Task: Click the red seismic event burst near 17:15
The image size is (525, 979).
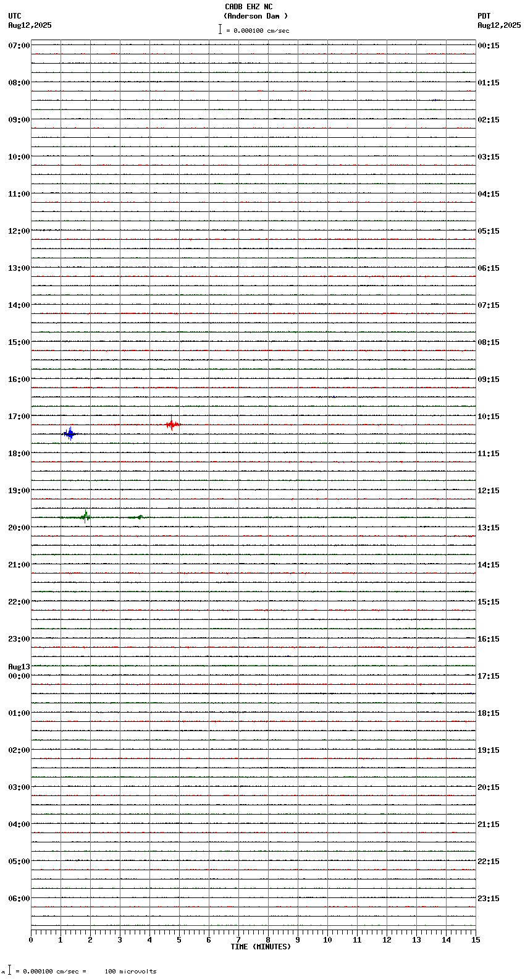Action: tap(172, 424)
